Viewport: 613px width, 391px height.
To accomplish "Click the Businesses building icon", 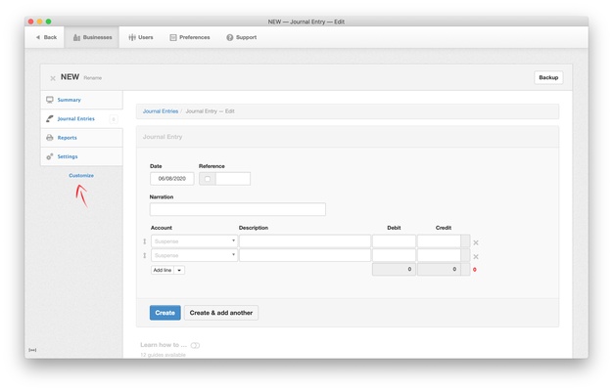I will click(76, 37).
